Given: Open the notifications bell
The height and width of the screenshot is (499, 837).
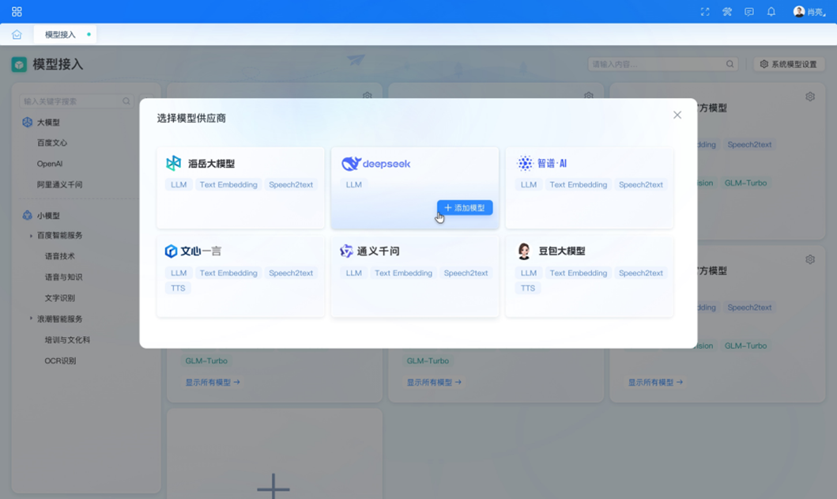Looking at the screenshot, I should click(771, 11).
